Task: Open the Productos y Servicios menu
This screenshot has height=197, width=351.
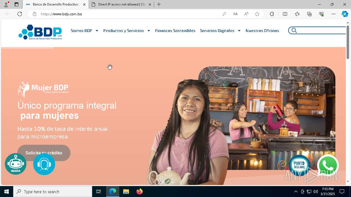Action: click(124, 31)
